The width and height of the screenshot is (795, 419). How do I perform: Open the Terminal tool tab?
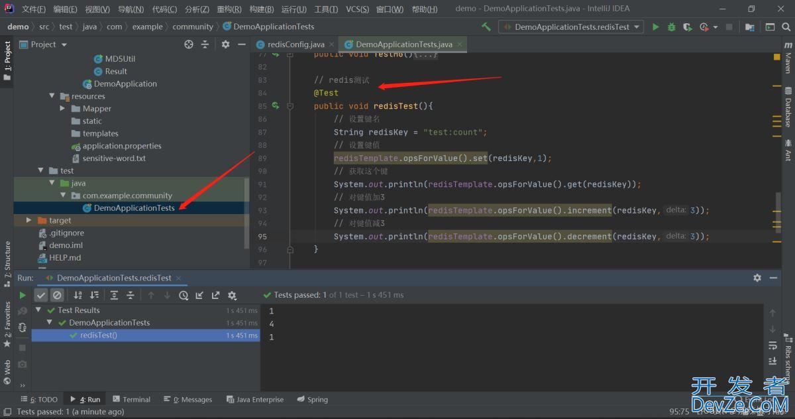click(131, 400)
